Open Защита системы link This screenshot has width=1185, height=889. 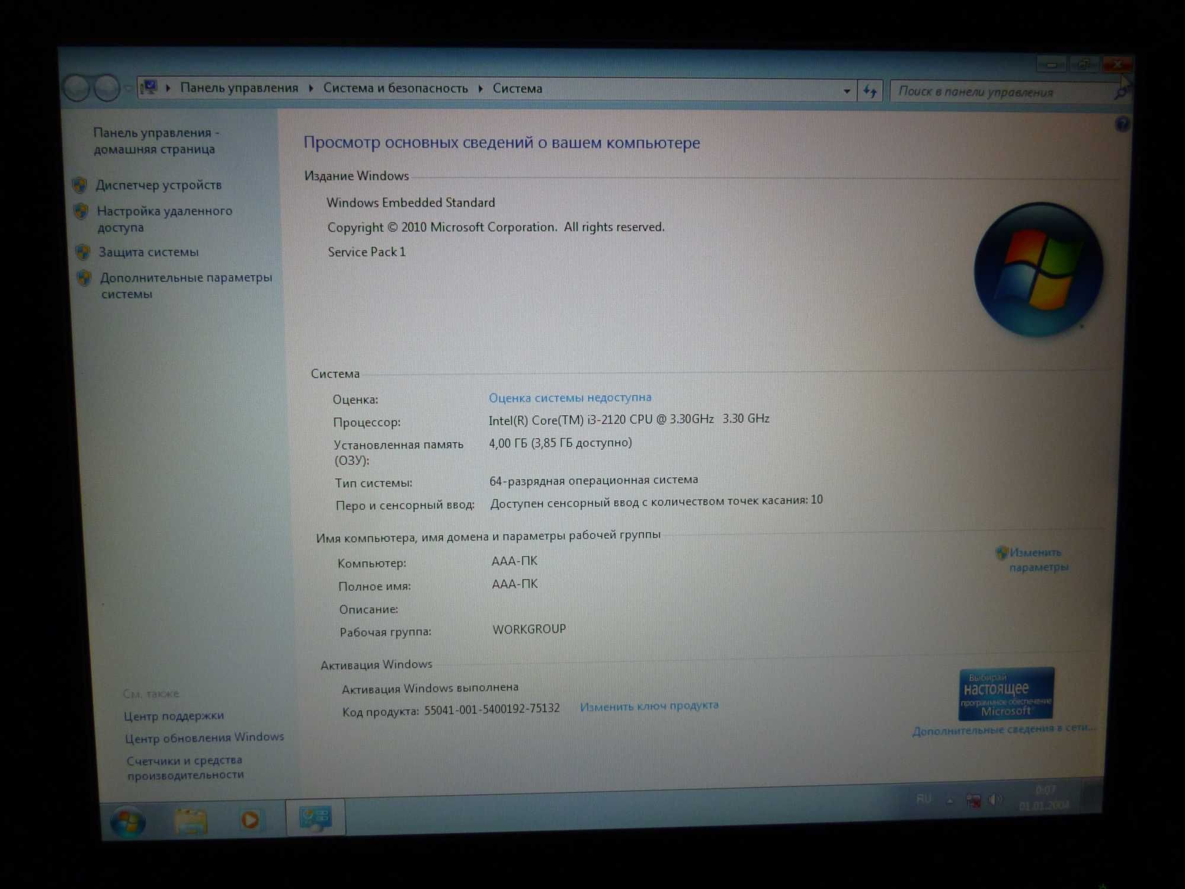(x=149, y=252)
